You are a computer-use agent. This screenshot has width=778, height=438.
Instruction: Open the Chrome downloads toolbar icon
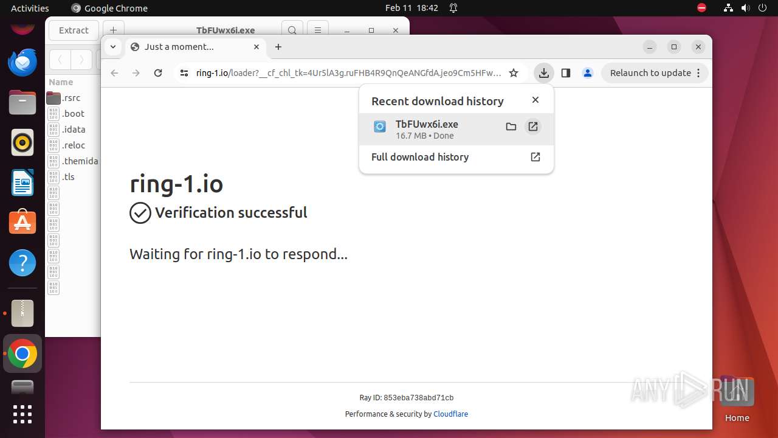544,73
